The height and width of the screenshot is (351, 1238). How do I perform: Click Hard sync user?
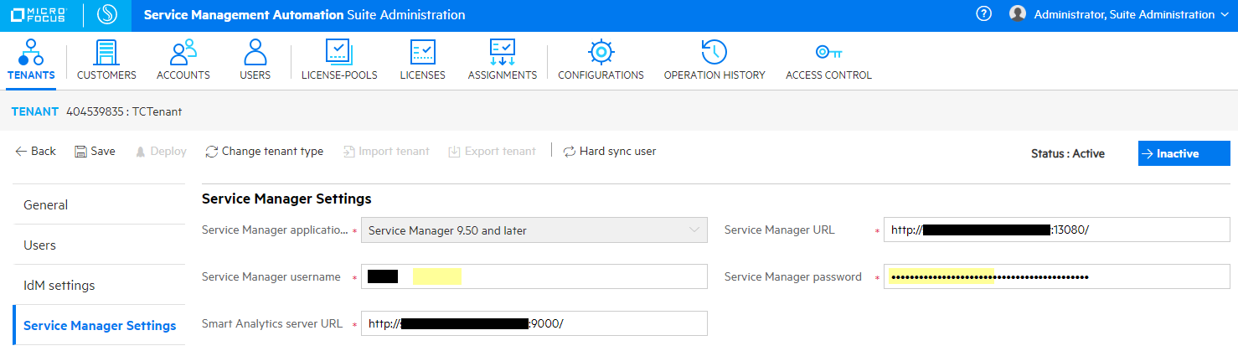[x=610, y=152]
